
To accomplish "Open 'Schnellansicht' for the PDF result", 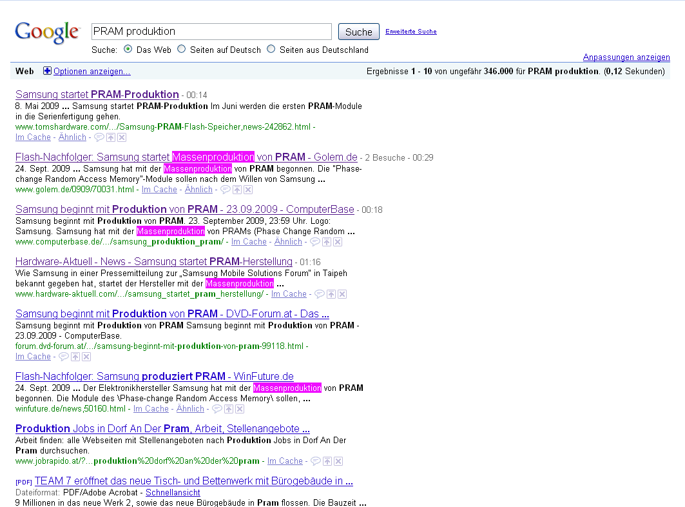I will 173,493.
